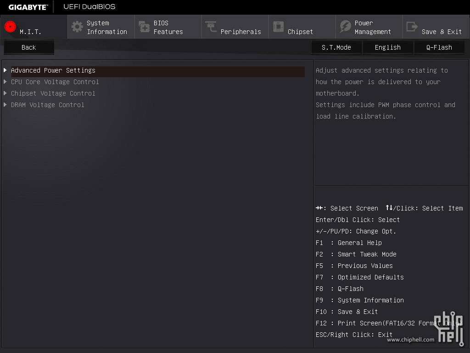Switch to S.T.Mode
This screenshot has height=353, width=470.
336,47
